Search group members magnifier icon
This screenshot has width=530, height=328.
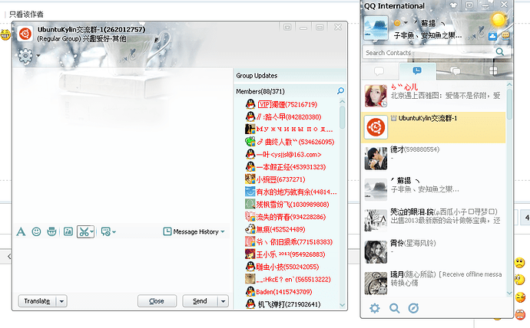tap(340, 90)
